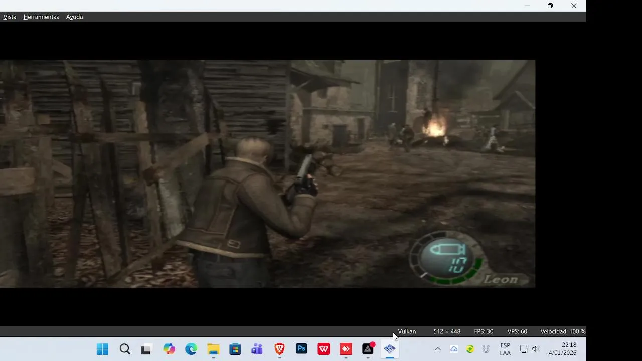Open the red AnyDesk taskbar icon
642x361 pixels.
346,349
